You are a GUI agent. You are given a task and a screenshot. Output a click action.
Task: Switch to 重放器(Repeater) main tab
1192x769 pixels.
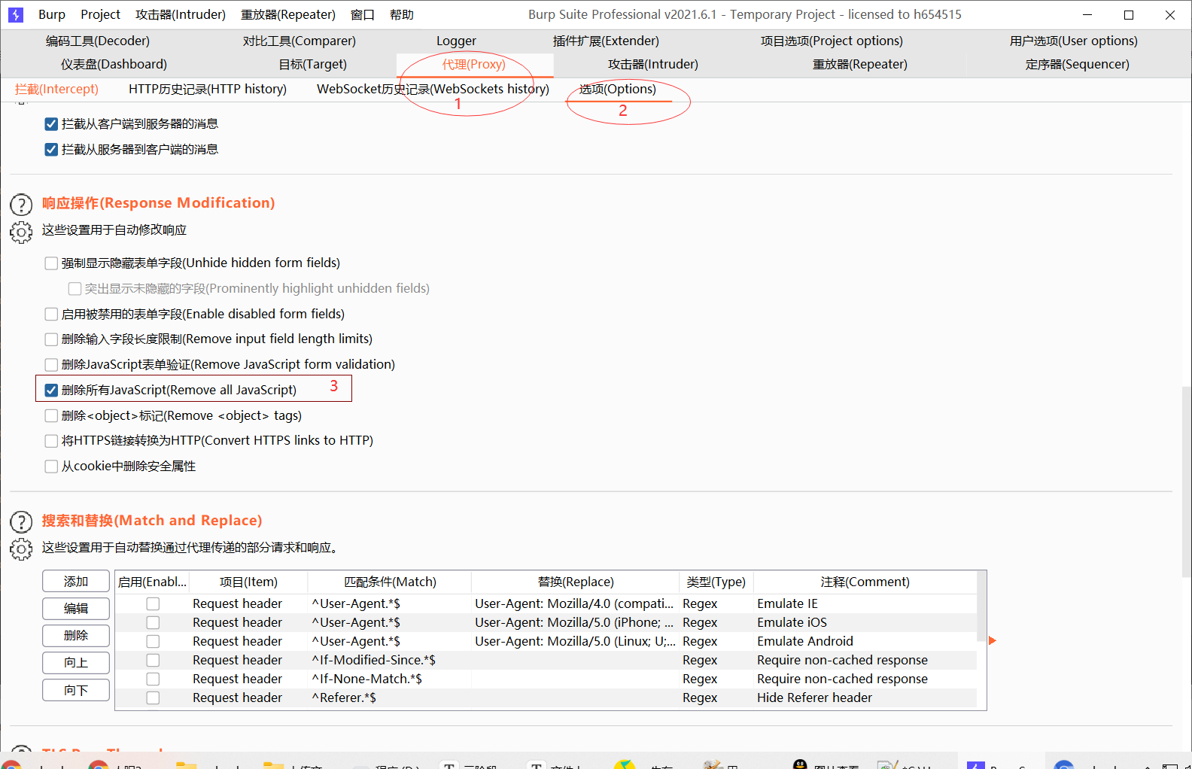(860, 65)
